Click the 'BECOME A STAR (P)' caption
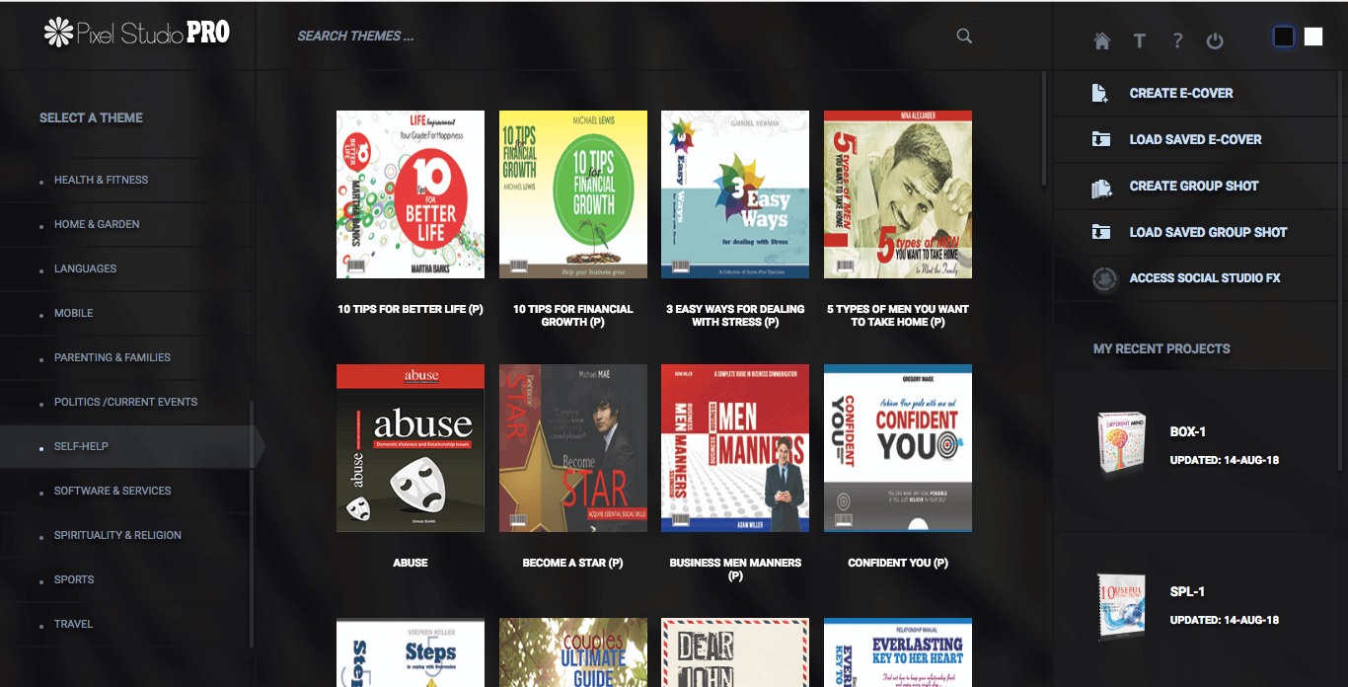Screen dimensions: 1348x687 573,563
